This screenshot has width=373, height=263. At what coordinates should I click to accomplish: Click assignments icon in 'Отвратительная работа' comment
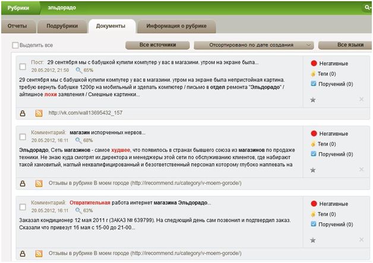pyautogui.click(x=314, y=224)
